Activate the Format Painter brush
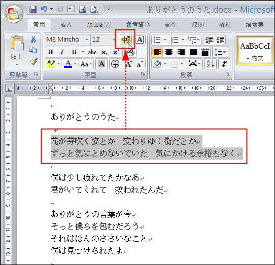275x265 pixels. pos(33,61)
